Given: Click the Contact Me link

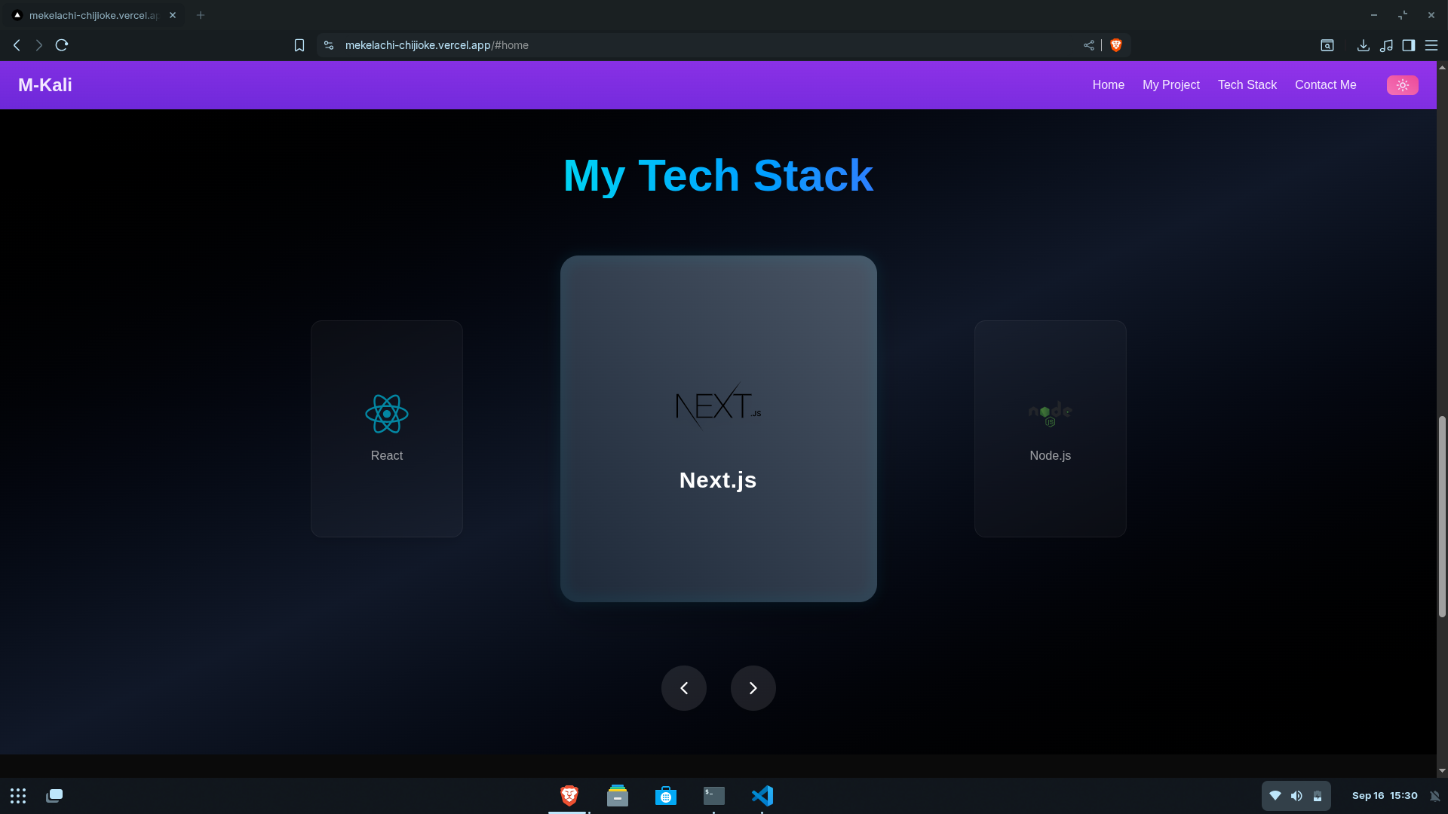Looking at the screenshot, I should coord(1325,85).
